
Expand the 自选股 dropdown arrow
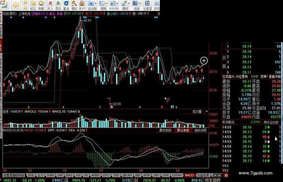tap(96, 4)
